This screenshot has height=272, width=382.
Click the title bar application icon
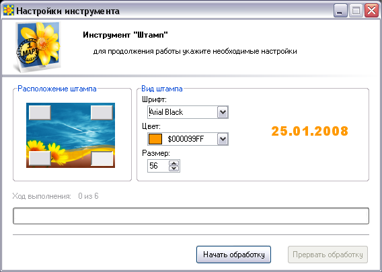(9, 11)
